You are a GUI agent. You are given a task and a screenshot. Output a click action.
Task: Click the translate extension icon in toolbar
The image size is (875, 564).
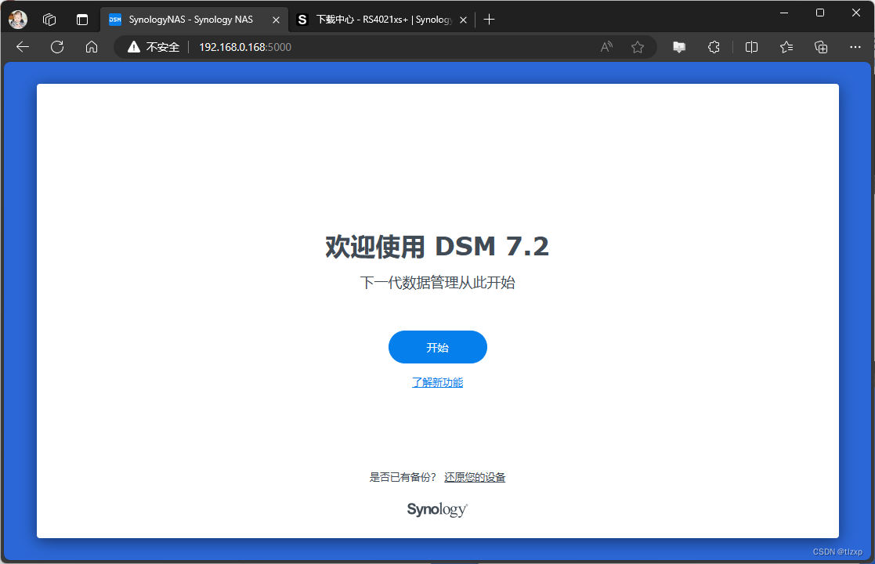(679, 47)
